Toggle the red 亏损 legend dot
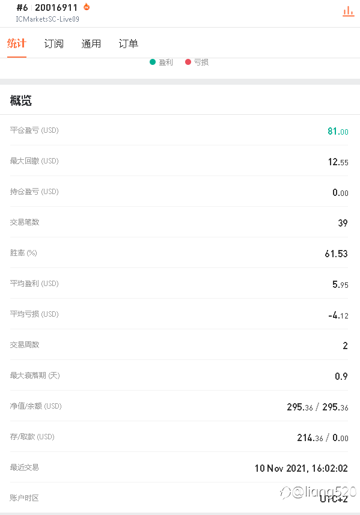 (x=188, y=62)
